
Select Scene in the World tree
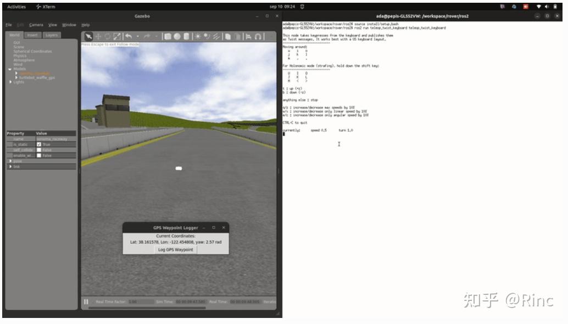pos(19,47)
